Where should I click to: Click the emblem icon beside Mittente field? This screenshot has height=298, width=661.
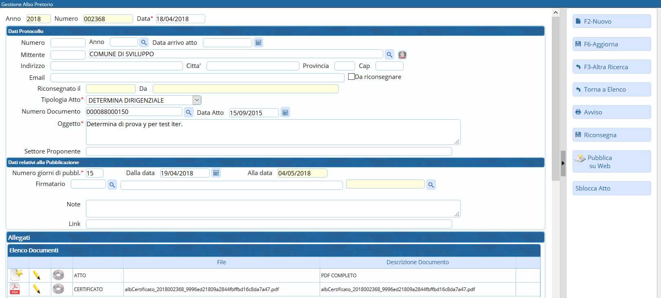coord(402,55)
